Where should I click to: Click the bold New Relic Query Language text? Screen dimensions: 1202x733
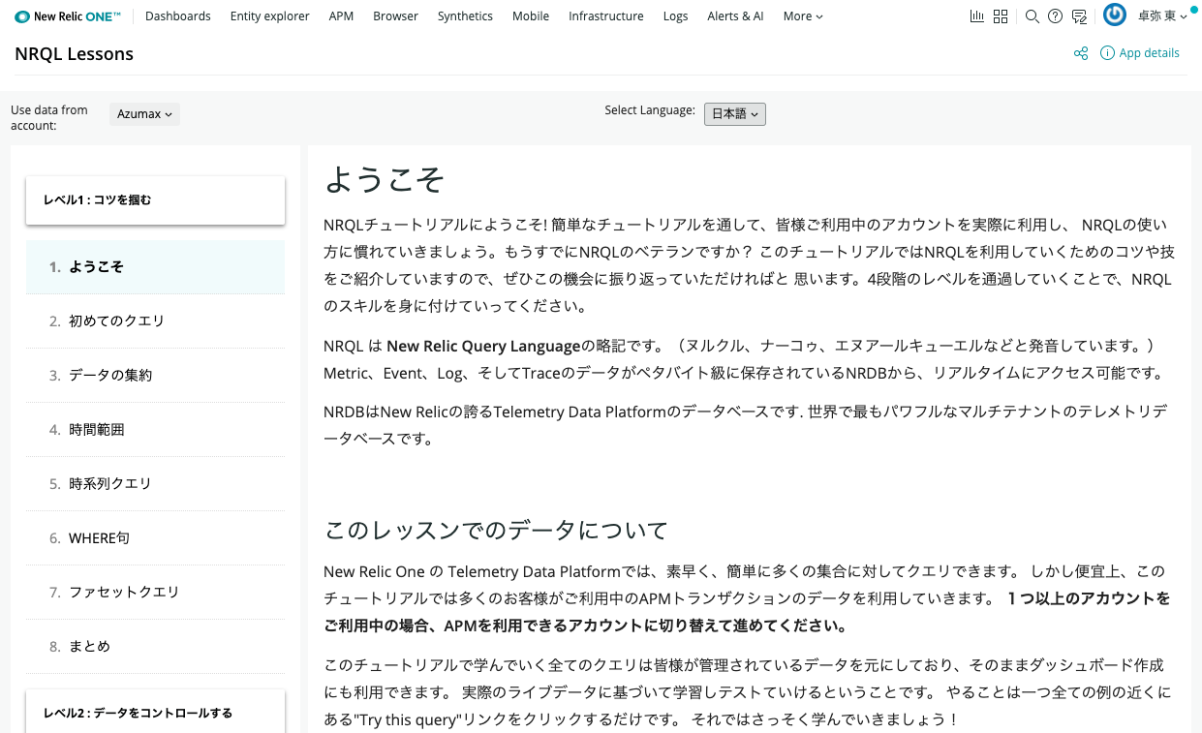tap(483, 346)
